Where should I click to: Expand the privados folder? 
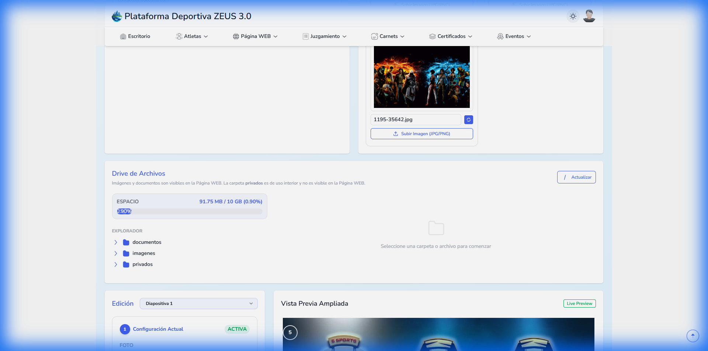(115, 264)
